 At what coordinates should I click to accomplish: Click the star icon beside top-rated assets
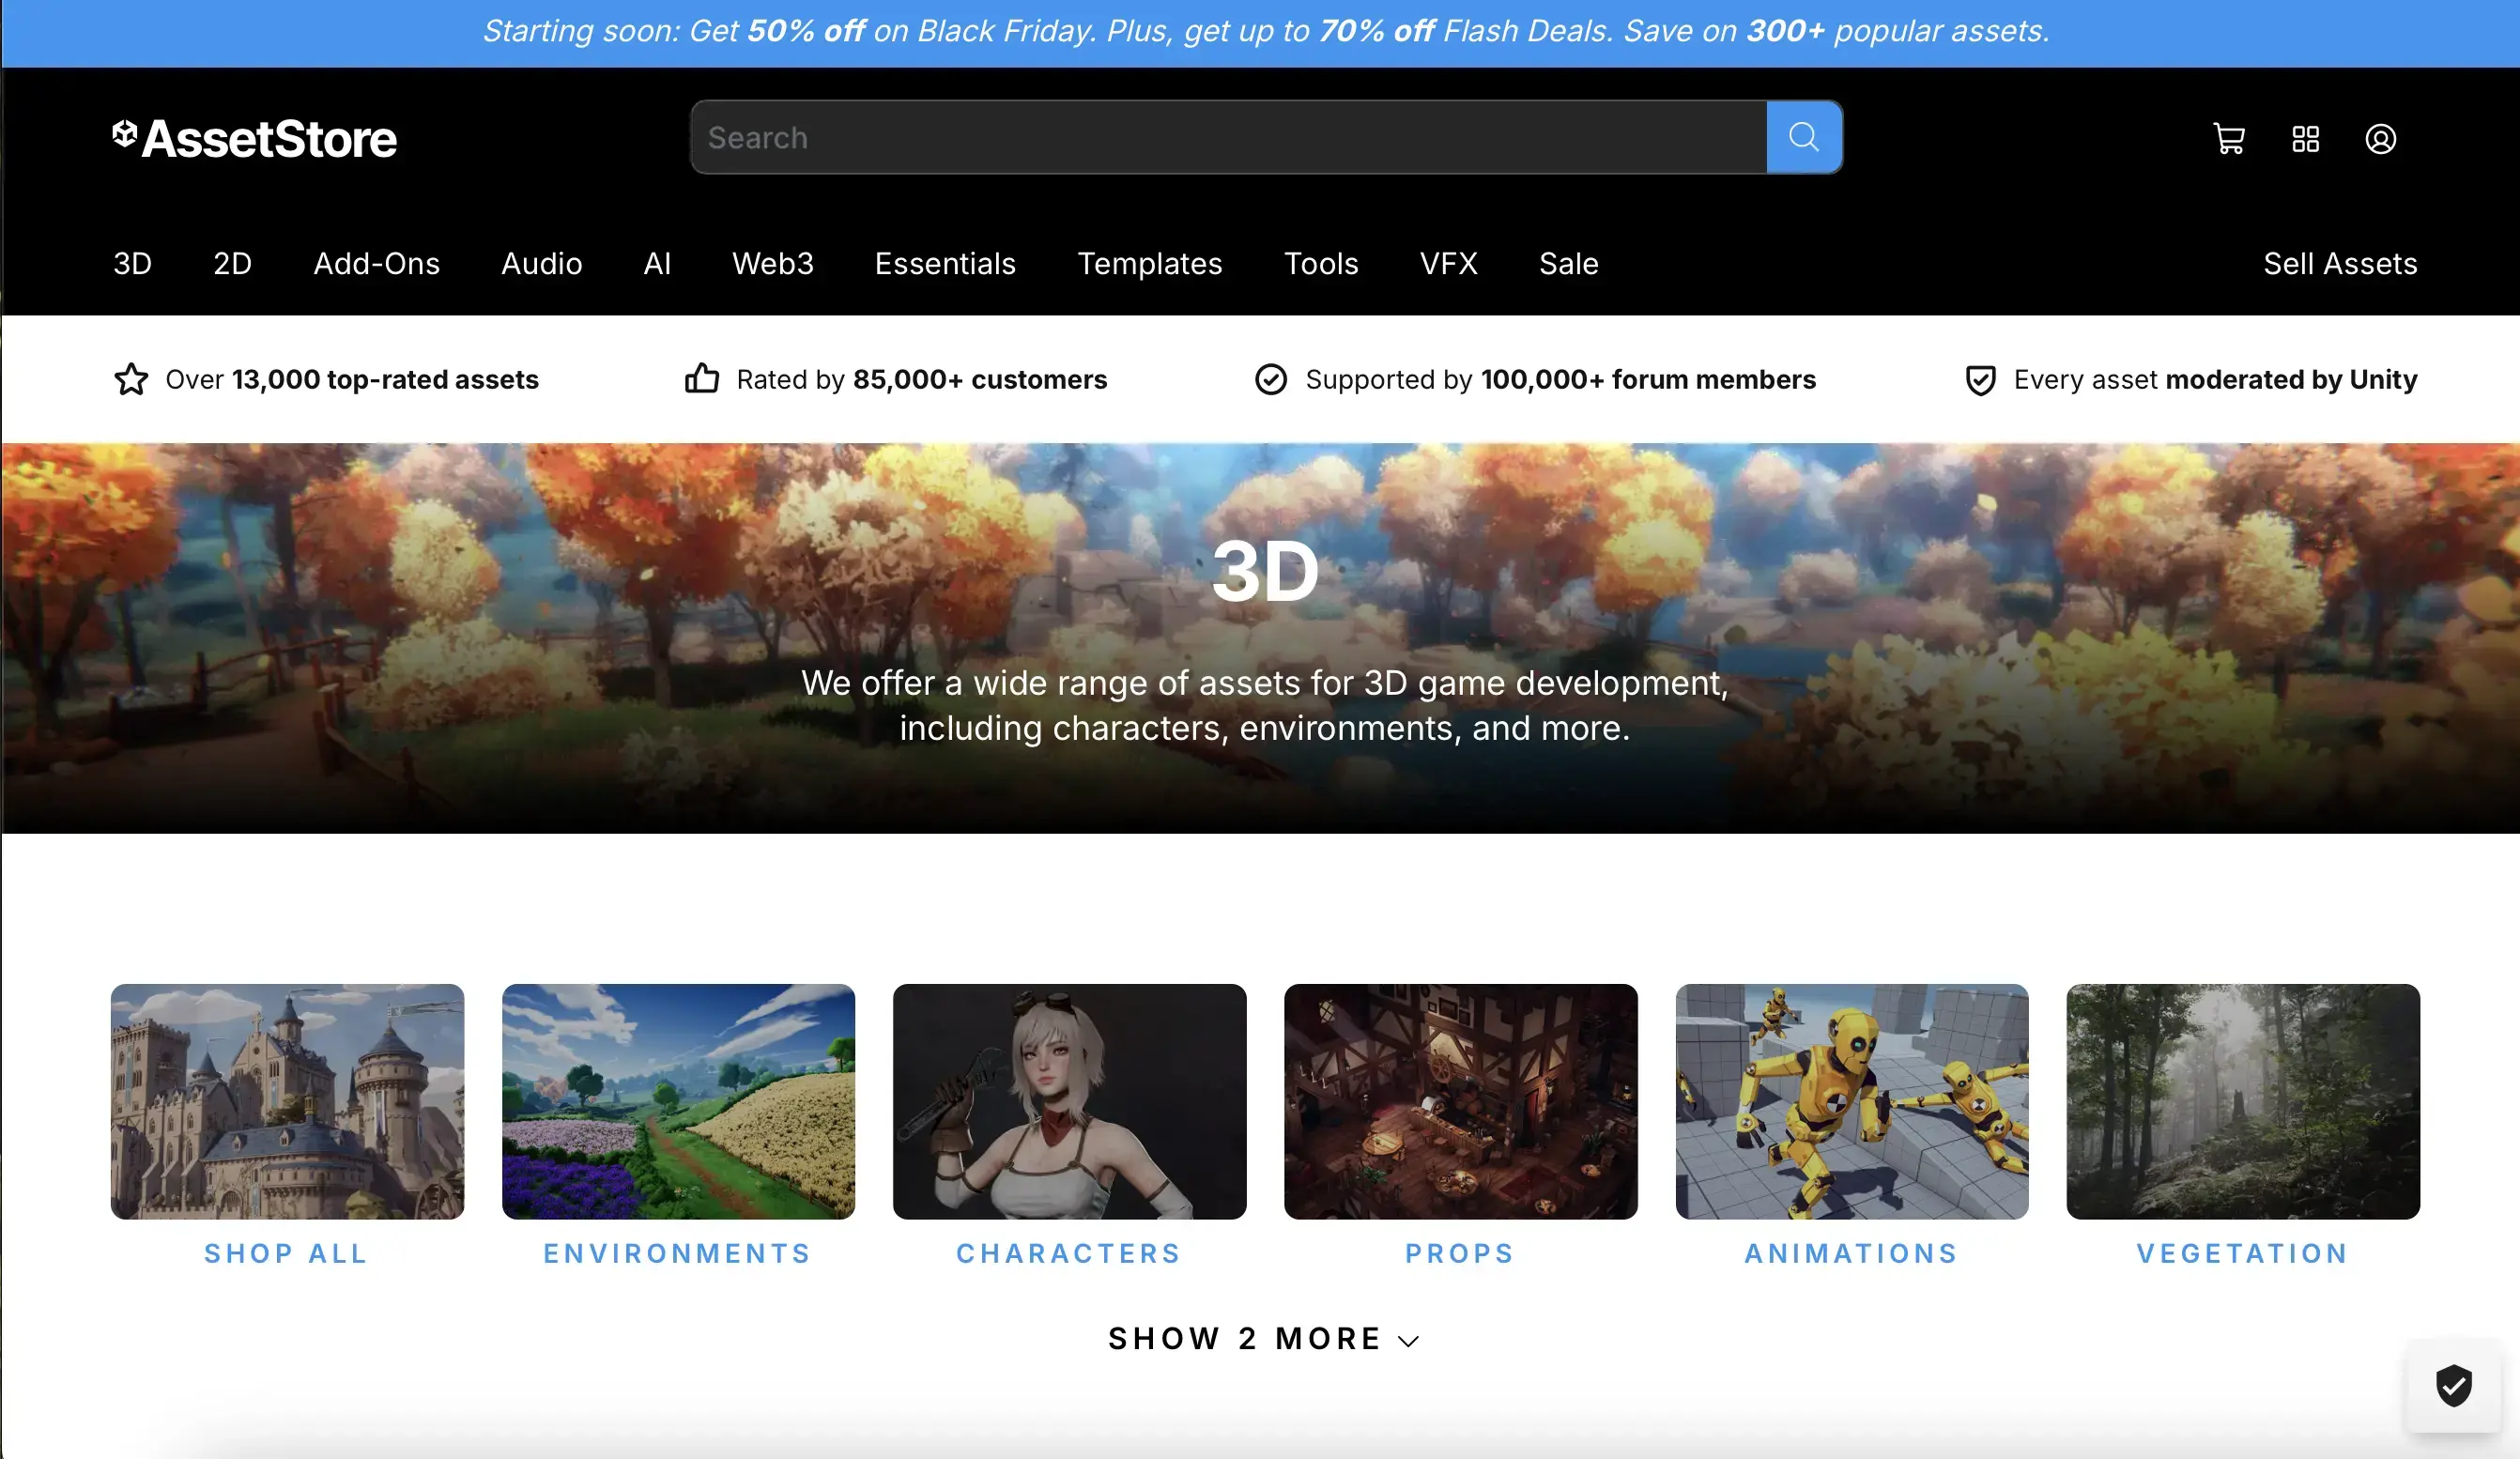[x=131, y=380]
